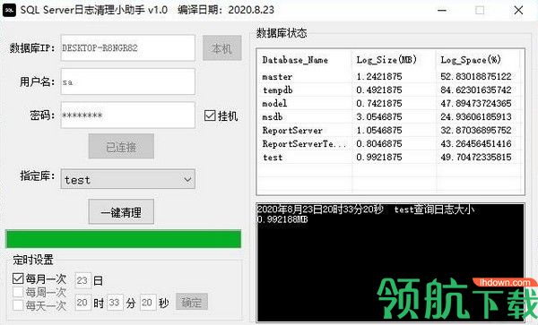Select the ReportServer database row
538x325 pixels.
point(390,131)
